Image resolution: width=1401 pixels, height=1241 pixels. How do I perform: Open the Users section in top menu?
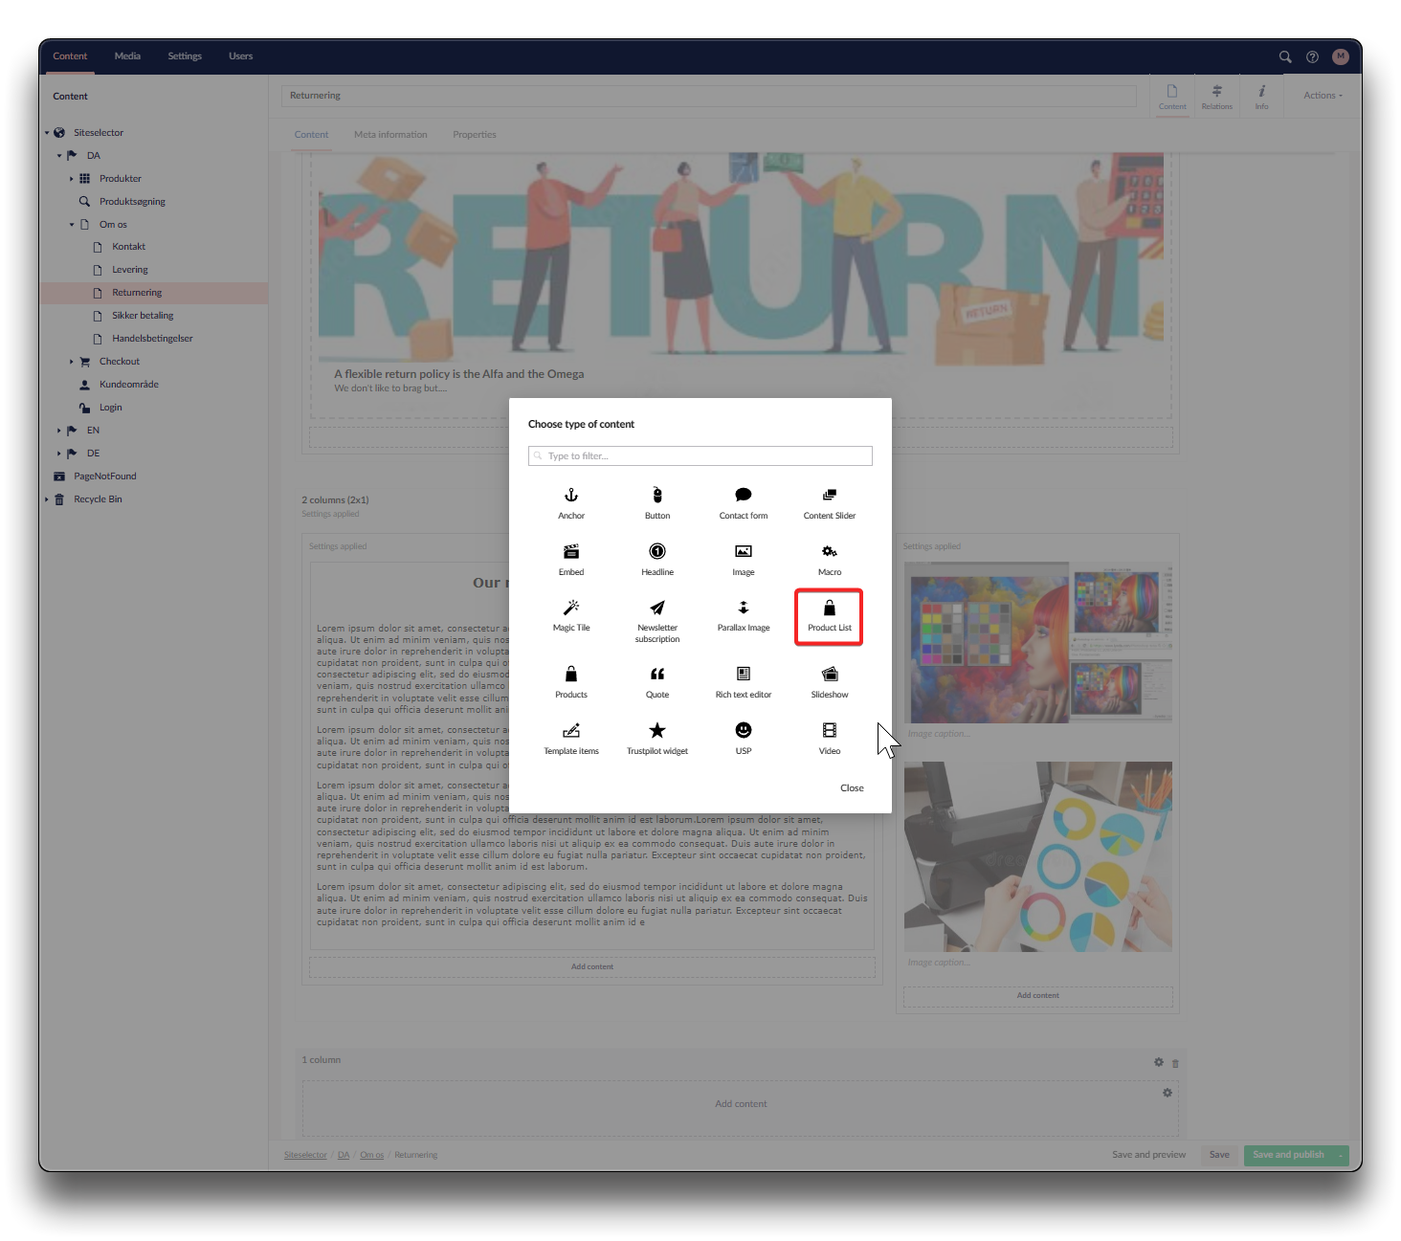(x=241, y=56)
